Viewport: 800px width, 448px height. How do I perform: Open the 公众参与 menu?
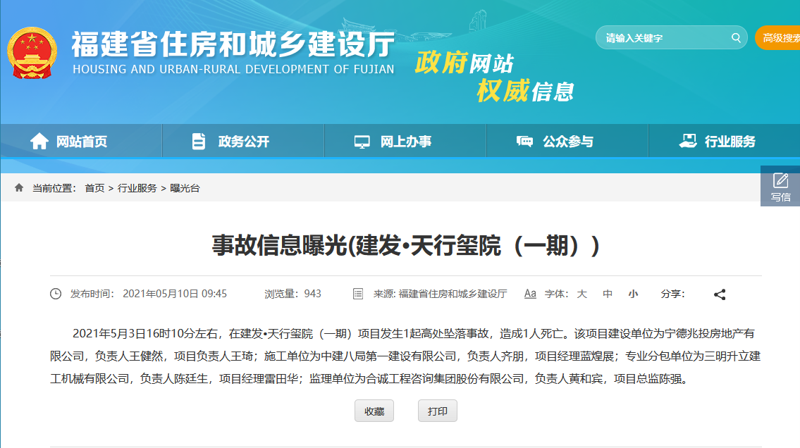pos(567,141)
